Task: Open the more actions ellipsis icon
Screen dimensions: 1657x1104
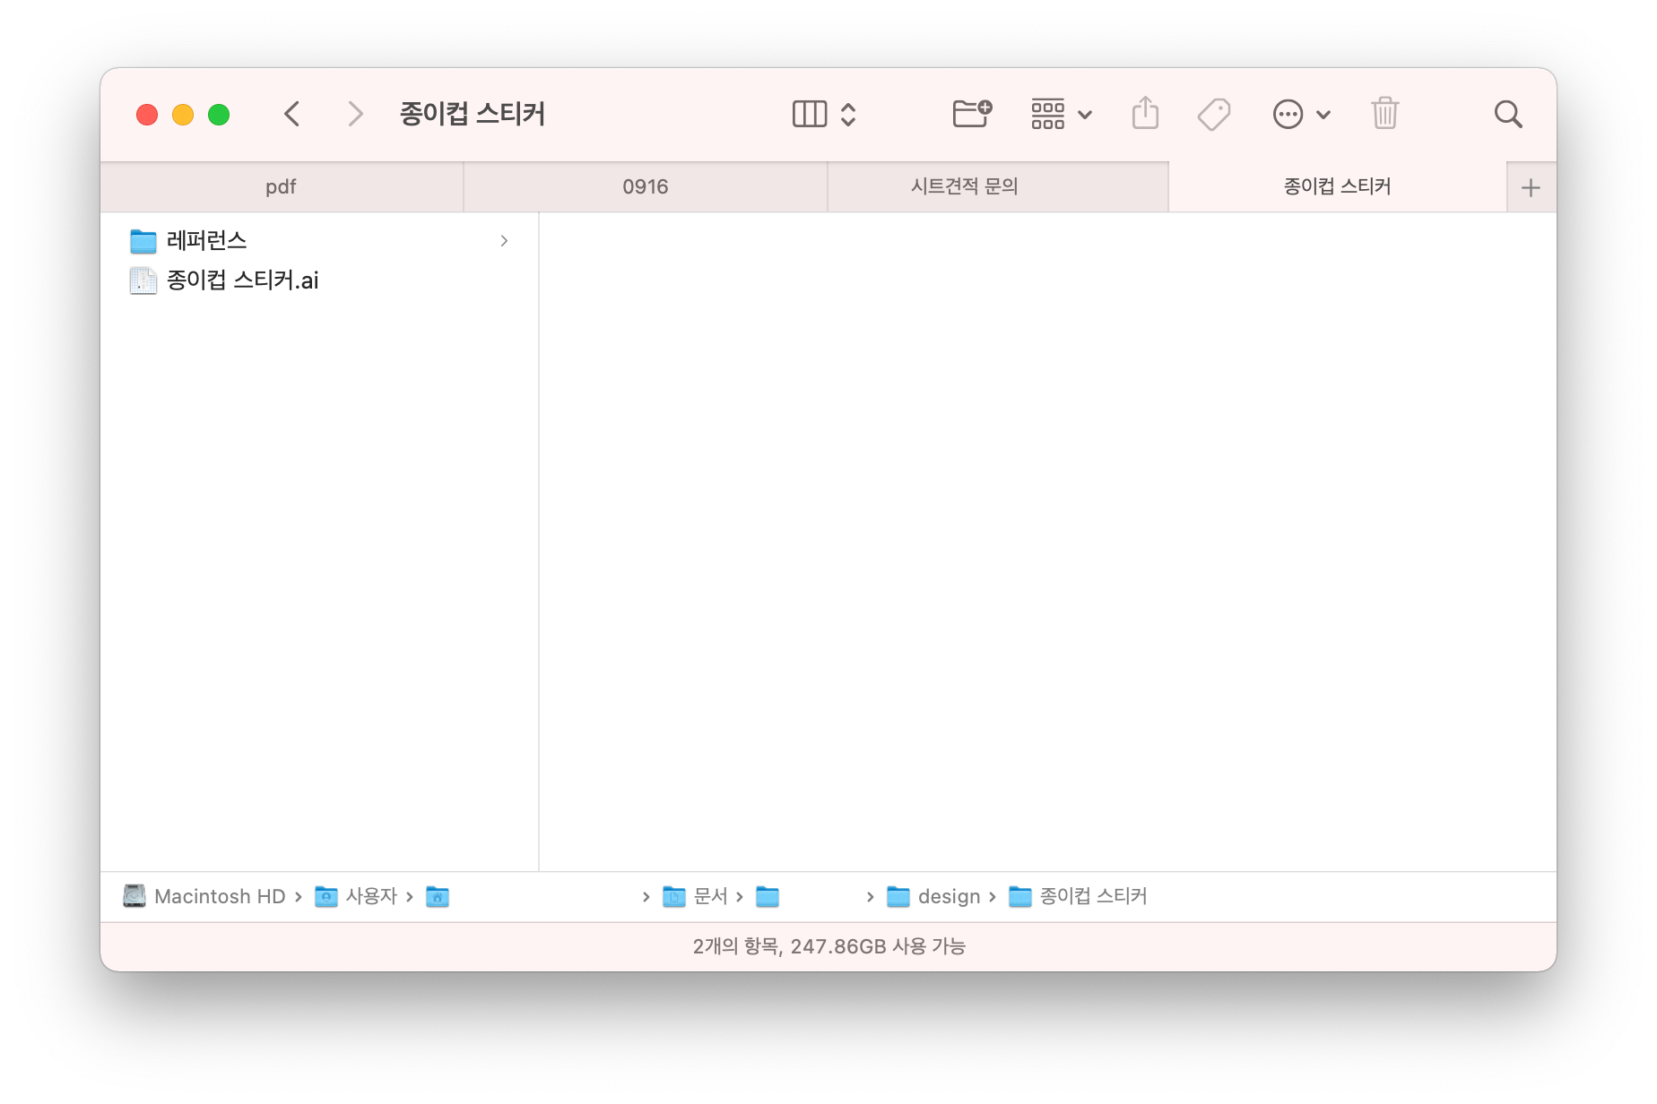Action: click(1288, 114)
